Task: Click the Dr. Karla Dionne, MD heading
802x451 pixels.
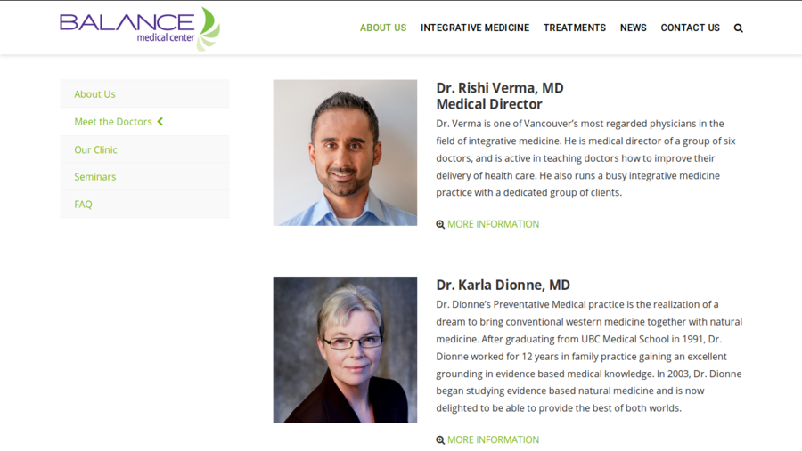Action: click(503, 286)
